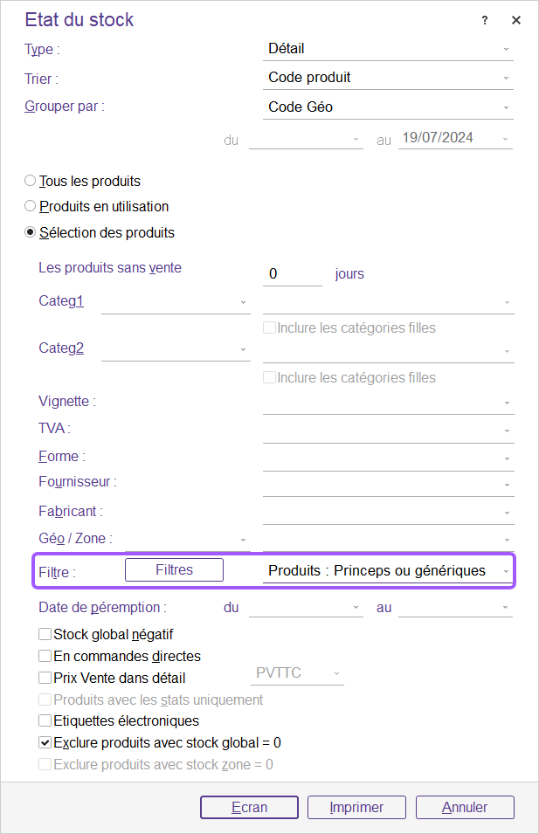
Task: Click the sans vente jours input field
Action: click(293, 274)
